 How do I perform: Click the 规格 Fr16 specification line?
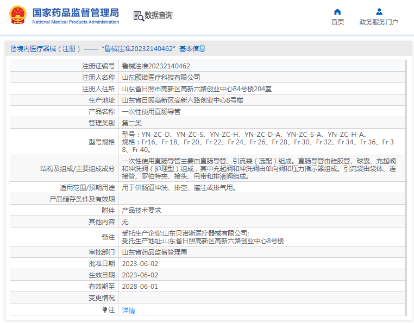pyautogui.click(x=258, y=145)
